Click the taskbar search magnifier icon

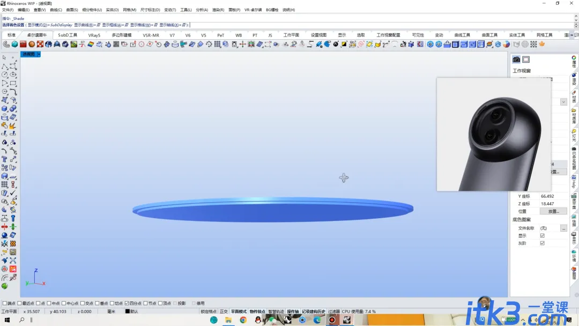point(22,320)
